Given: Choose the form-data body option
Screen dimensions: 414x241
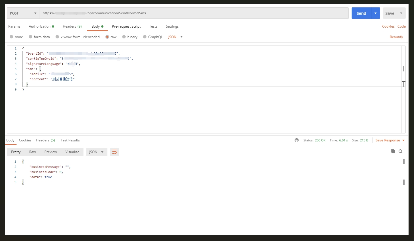Looking at the screenshot, I should (x=30, y=37).
